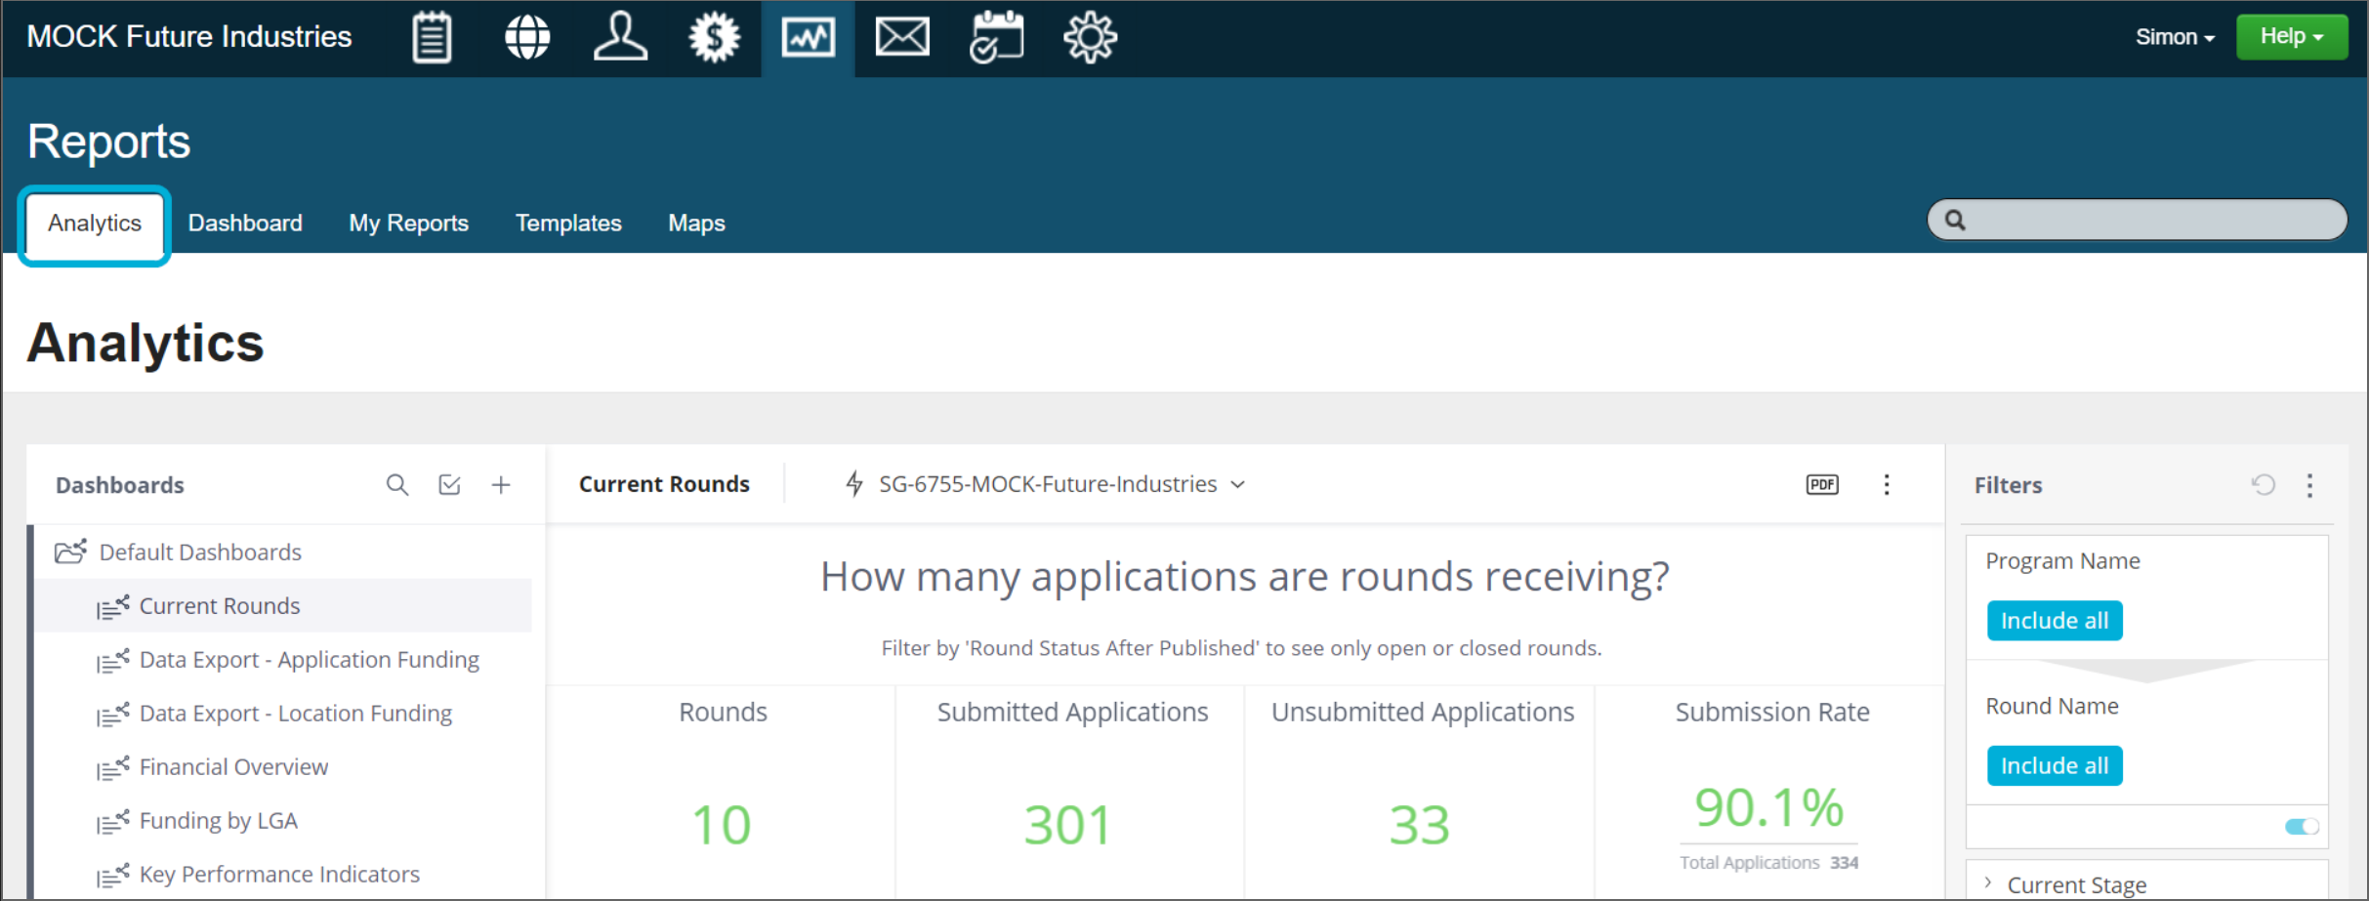2369x901 pixels.
Task: Click the Rounds value 10
Action: pos(722,826)
